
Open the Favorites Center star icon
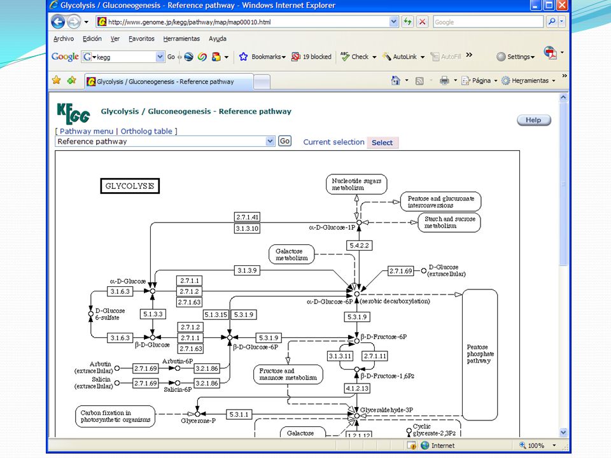tap(57, 81)
